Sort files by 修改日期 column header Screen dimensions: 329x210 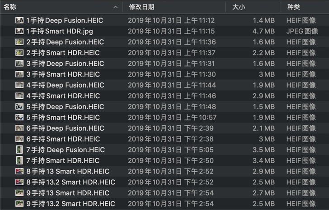click(x=141, y=7)
